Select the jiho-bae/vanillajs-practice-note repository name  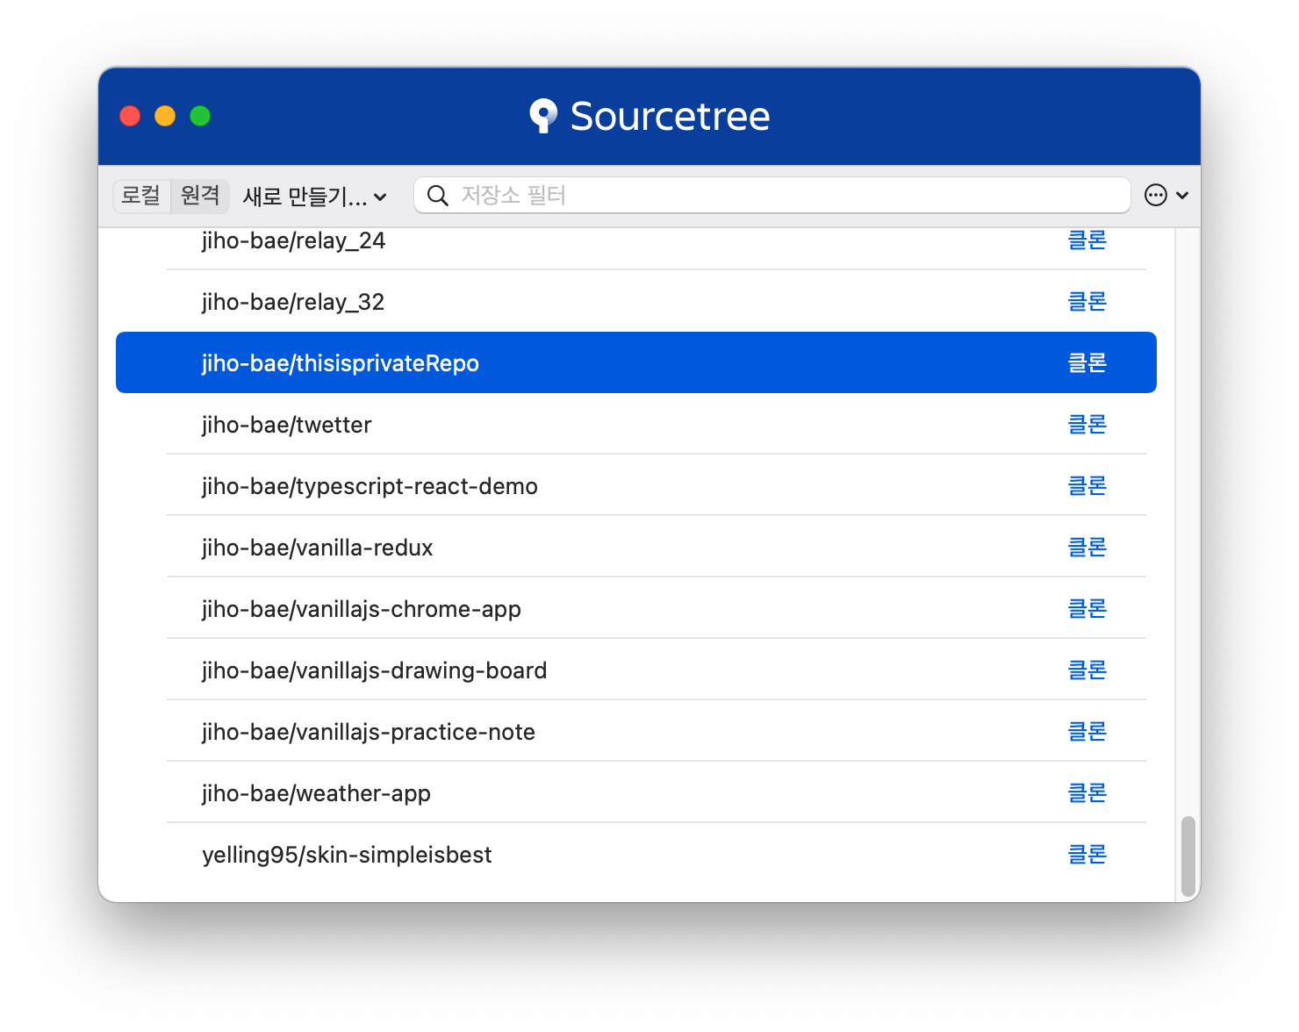[368, 732]
